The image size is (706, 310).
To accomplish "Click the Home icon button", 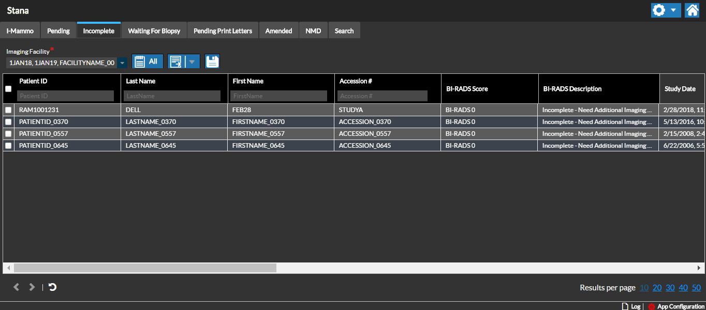I will [x=692, y=10].
